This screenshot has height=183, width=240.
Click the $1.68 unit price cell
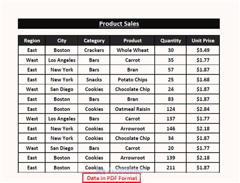point(203,79)
